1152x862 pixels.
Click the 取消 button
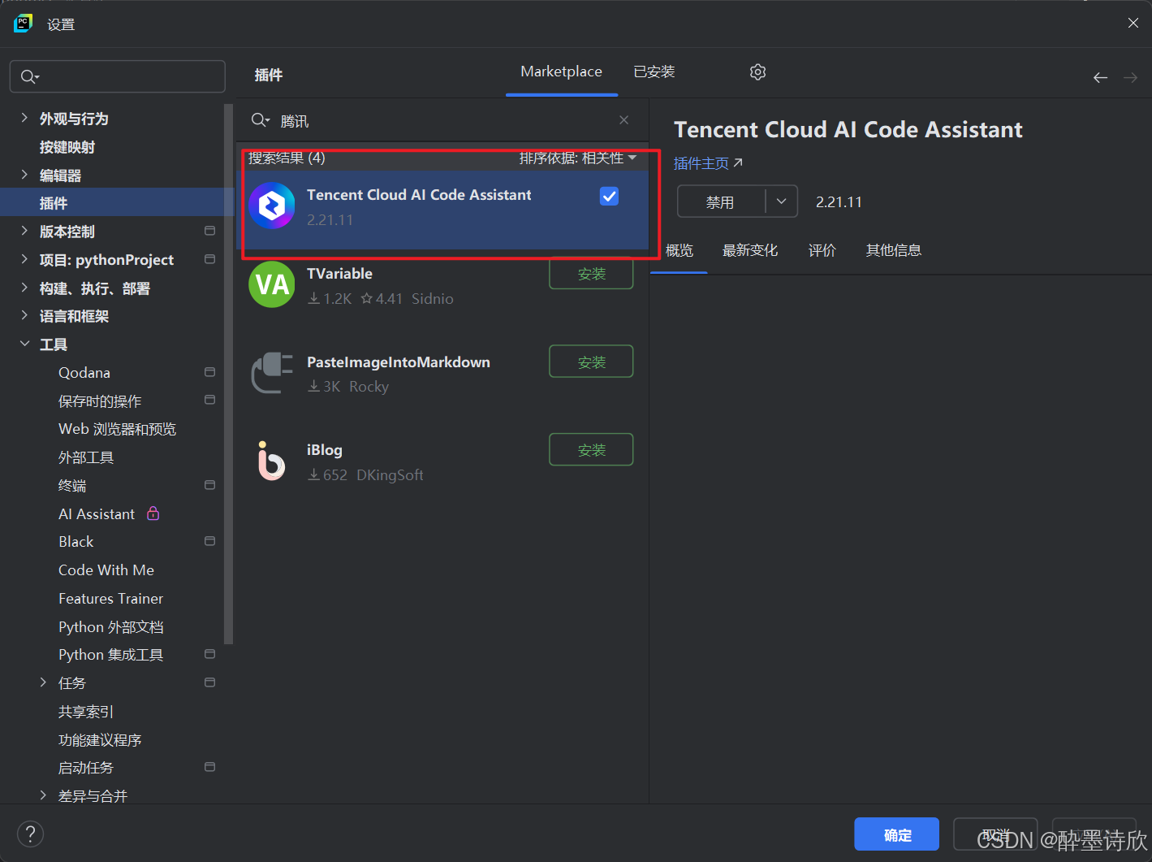995,834
